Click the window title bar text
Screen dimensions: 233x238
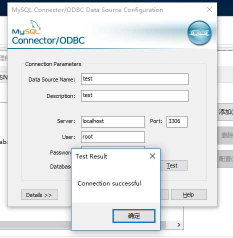click(x=87, y=10)
